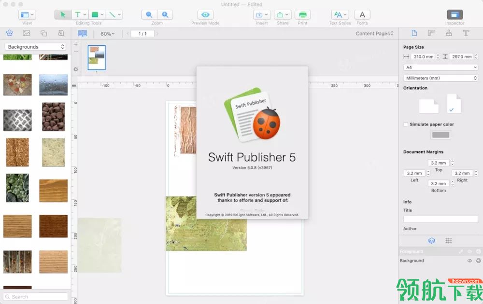Image resolution: width=483 pixels, height=304 pixels.
Task: Toggle Preview Mode eye button
Action: pyautogui.click(x=205, y=14)
